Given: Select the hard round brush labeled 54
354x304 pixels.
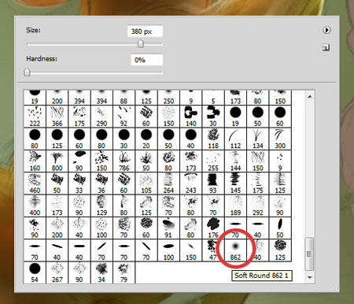Looking at the screenshot, I should (35, 272).
